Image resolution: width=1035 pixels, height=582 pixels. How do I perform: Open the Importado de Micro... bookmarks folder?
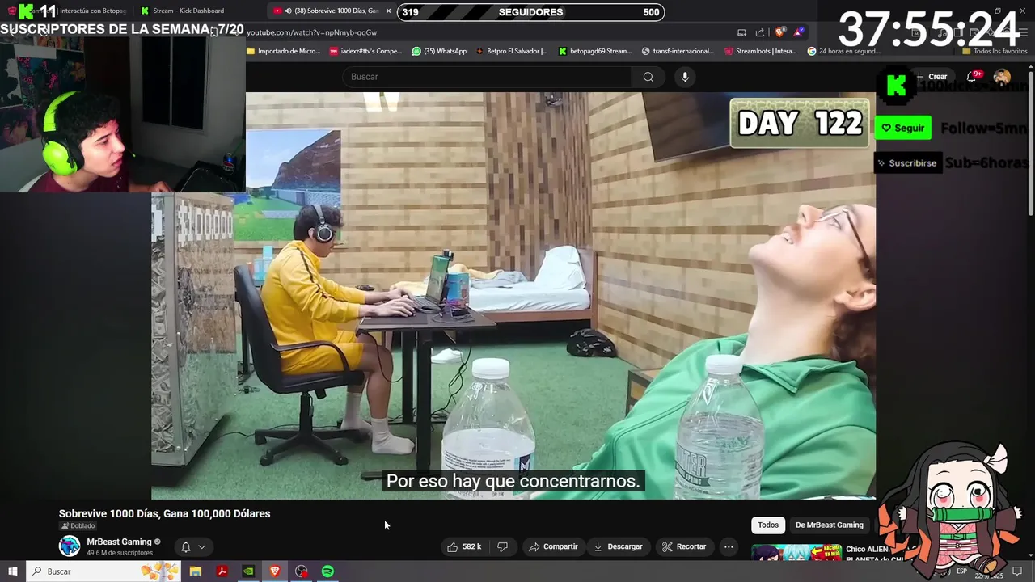(284, 51)
